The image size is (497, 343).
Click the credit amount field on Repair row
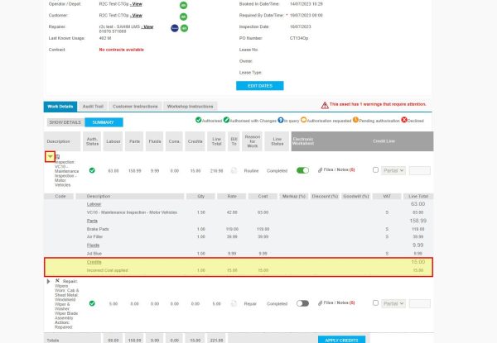(420, 304)
